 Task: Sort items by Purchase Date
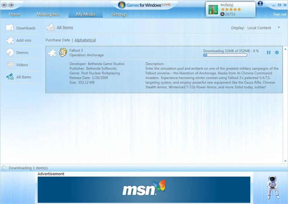[x=58, y=40]
